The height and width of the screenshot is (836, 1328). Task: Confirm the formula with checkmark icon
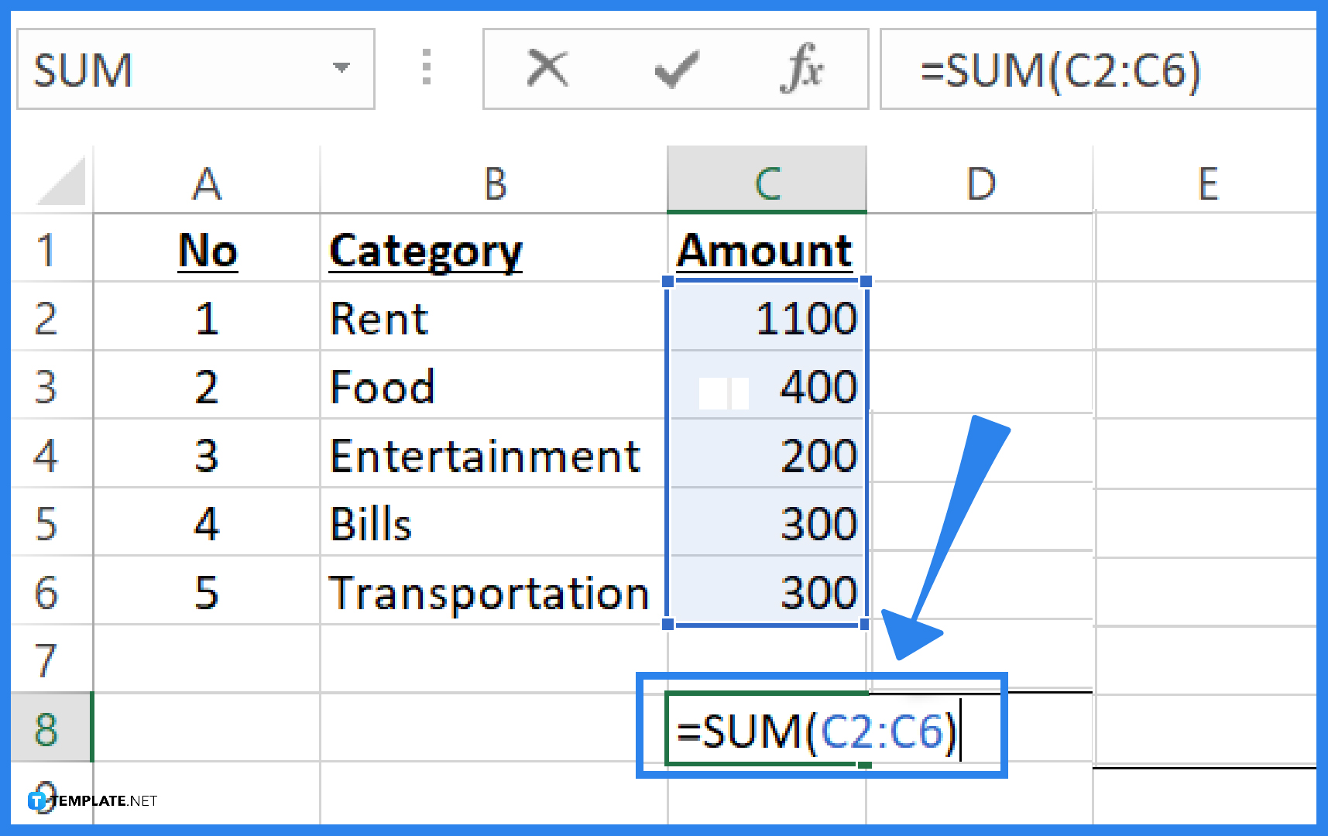[x=677, y=69]
